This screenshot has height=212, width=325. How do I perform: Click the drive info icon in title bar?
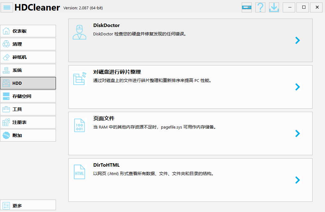[247, 7]
